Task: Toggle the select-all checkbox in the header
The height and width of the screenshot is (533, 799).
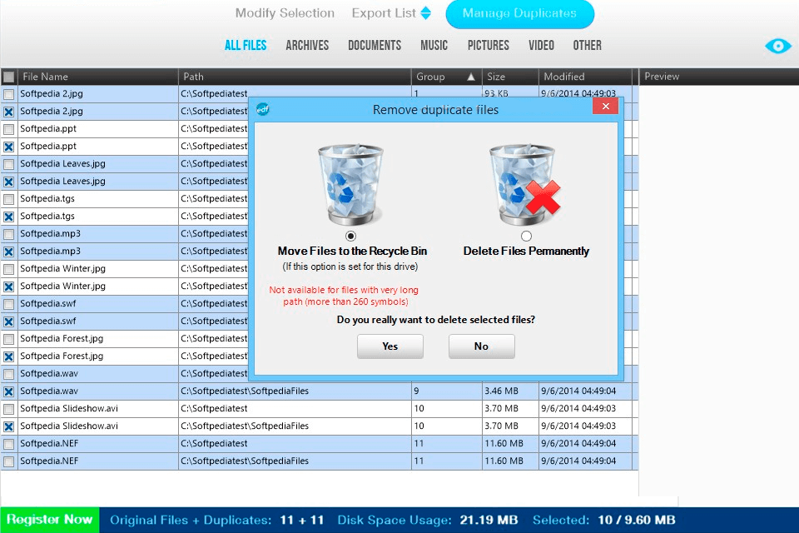Action: [10, 76]
